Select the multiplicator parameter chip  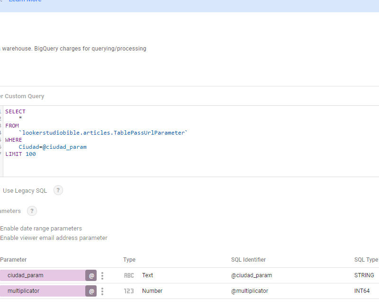[x=43, y=291]
